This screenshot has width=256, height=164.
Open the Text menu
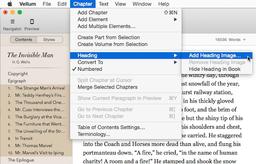click(104, 4)
